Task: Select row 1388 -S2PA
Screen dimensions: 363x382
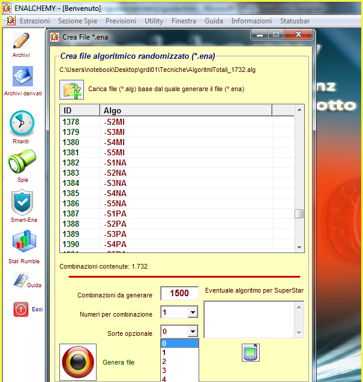Action: (x=177, y=224)
